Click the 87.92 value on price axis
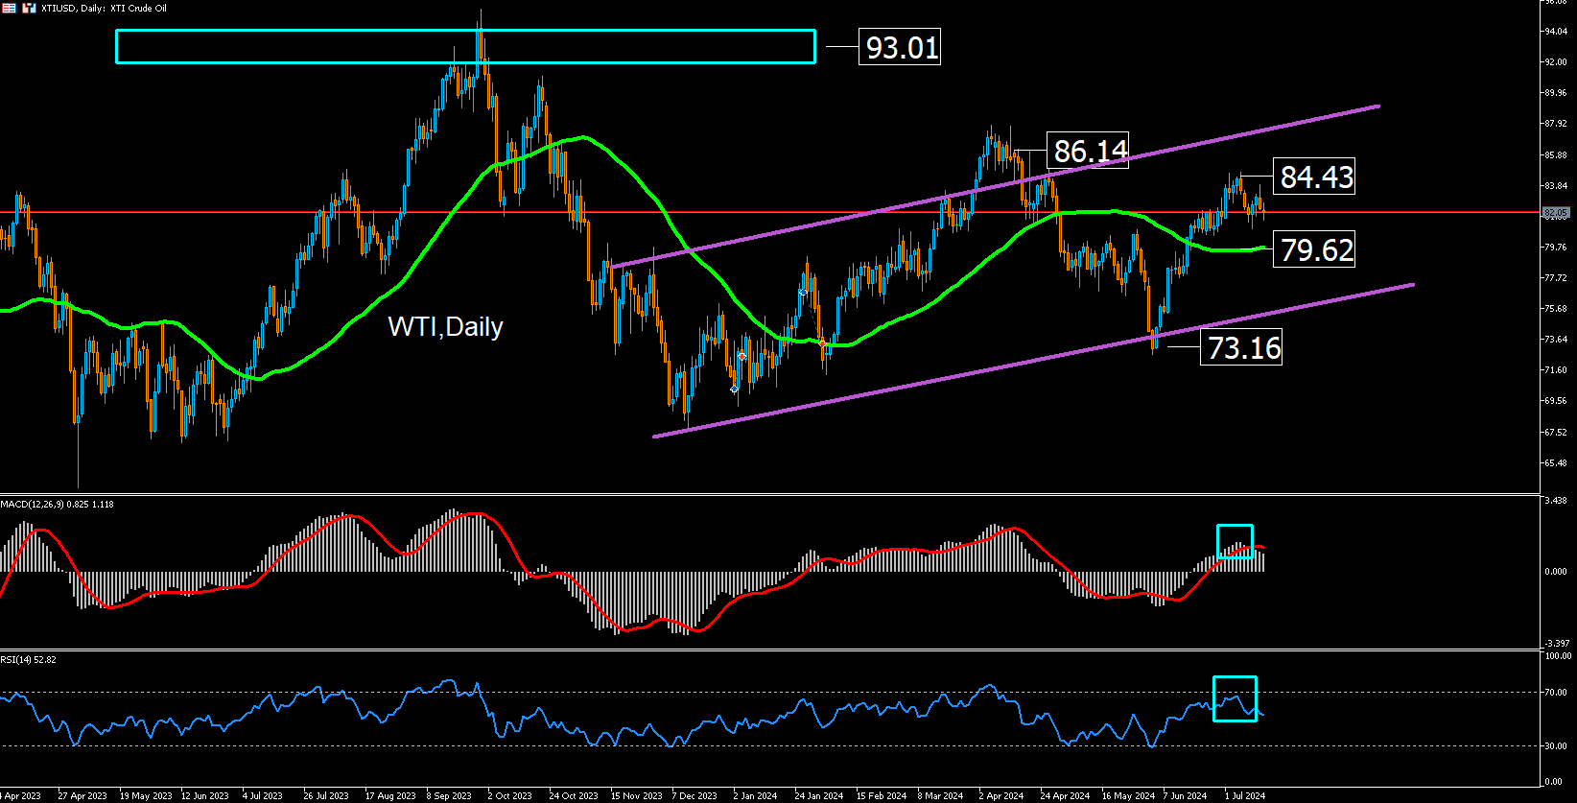This screenshot has height=803, width=1577. (x=1555, y=124)
